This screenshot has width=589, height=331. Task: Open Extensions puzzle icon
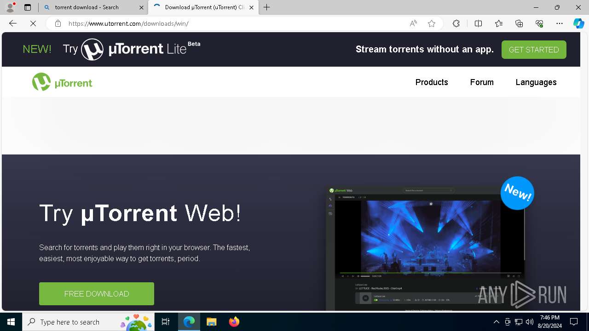[x=456, y=23]
